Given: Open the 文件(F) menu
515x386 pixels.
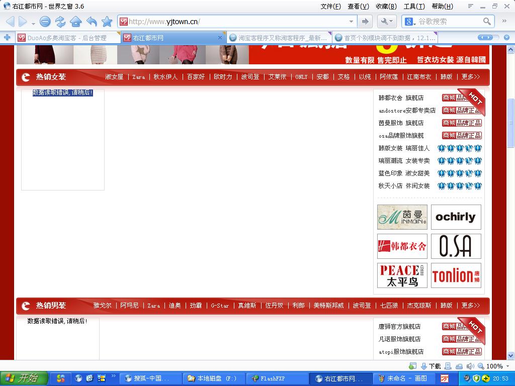Looking at the screenshot, I should click(x=330, y=6).
